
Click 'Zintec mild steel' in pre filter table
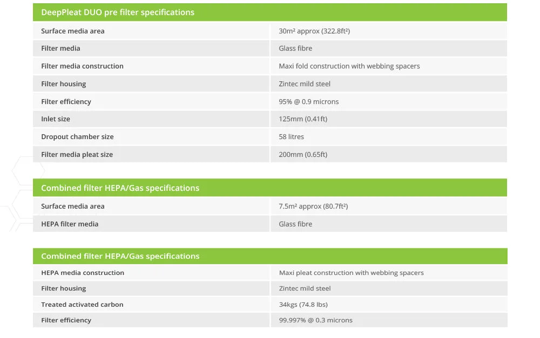(305, 84)
